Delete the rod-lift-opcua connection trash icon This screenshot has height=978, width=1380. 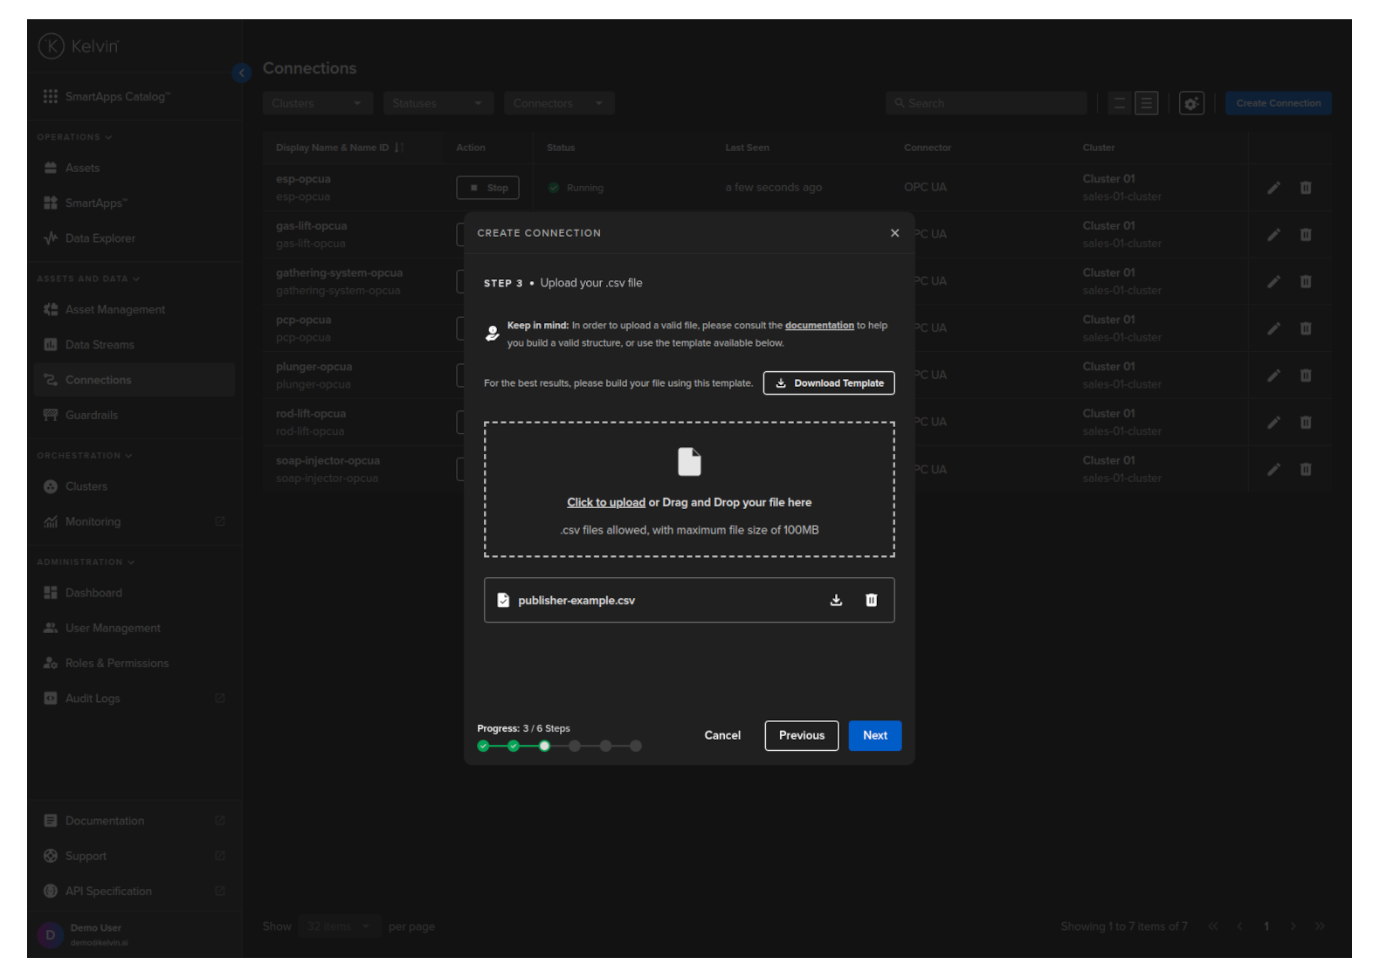coord(1305,423)
